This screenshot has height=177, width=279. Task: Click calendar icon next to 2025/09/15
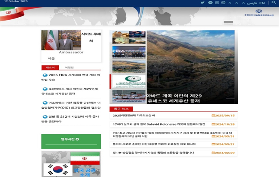coord(213,116)
